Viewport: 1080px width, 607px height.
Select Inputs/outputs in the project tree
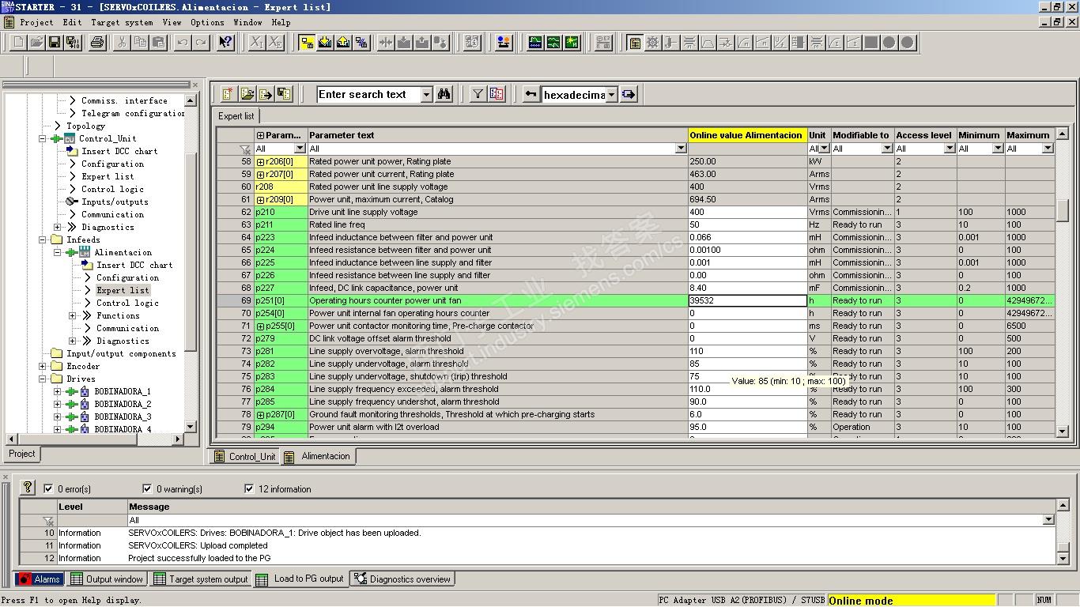tap(115, 202)
